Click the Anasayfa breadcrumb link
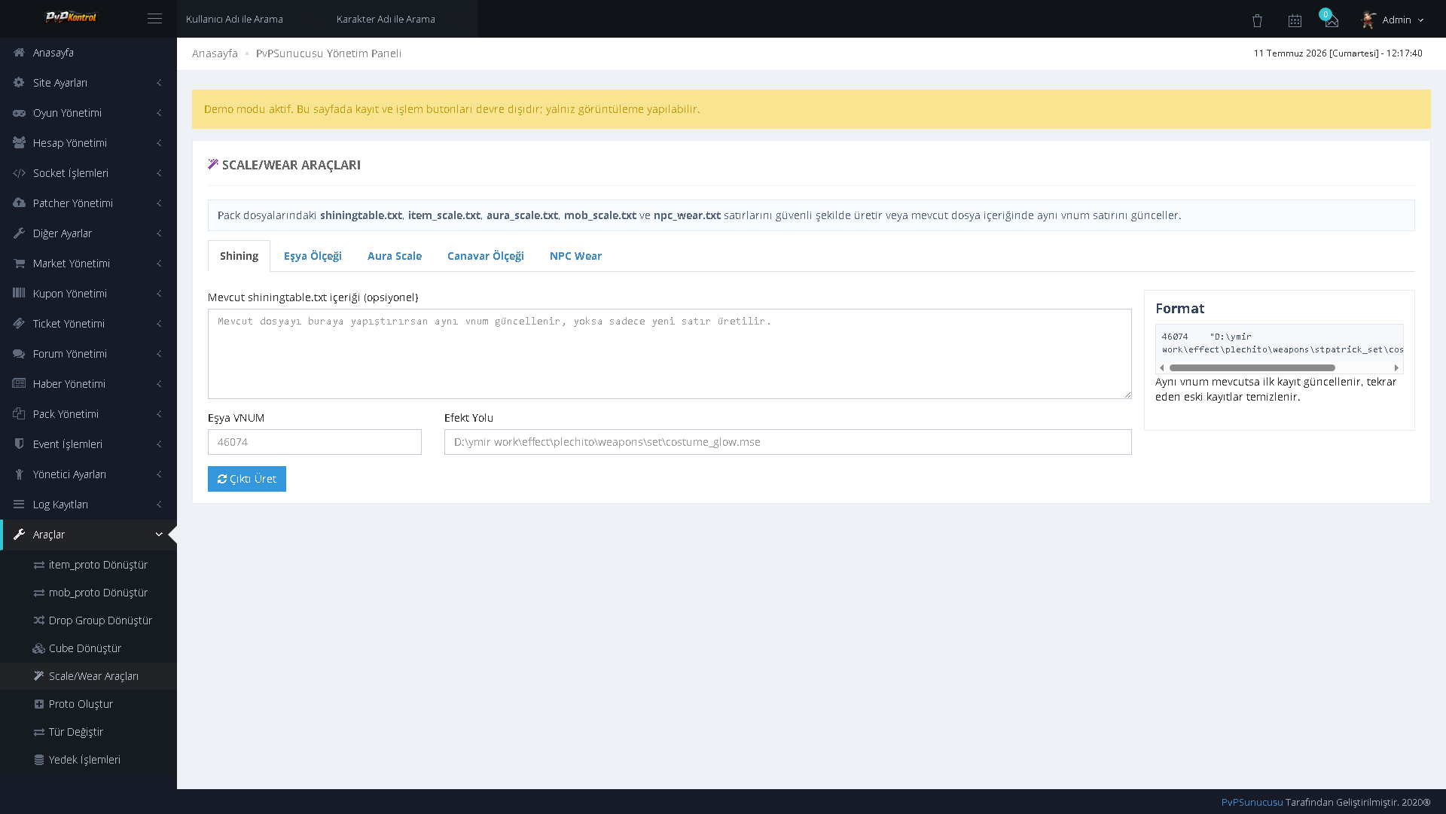The height and width of the screenshot is (814, 1446). pyautogui.click(x=215, y=53)
